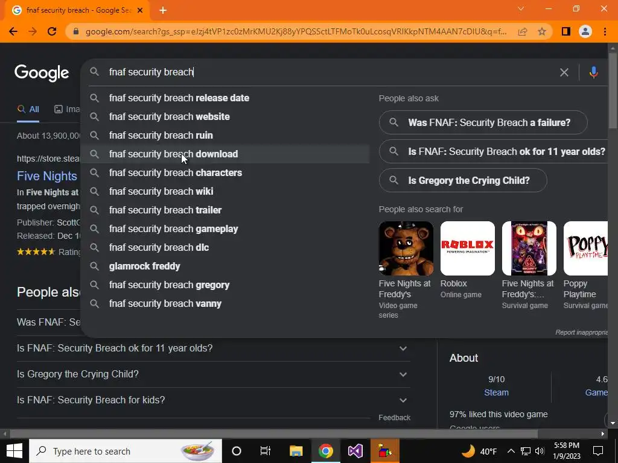The image size is (618, 463).
Task: Go back using the browser back arrow
Action: pyautogui.click(x=13, y=31)
